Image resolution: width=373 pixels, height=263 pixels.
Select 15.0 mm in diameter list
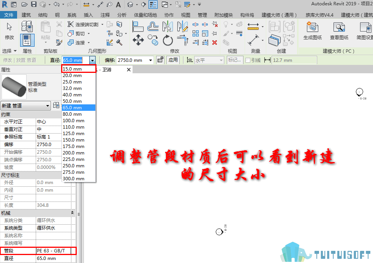pyautogui.click(x=79, y=69)
